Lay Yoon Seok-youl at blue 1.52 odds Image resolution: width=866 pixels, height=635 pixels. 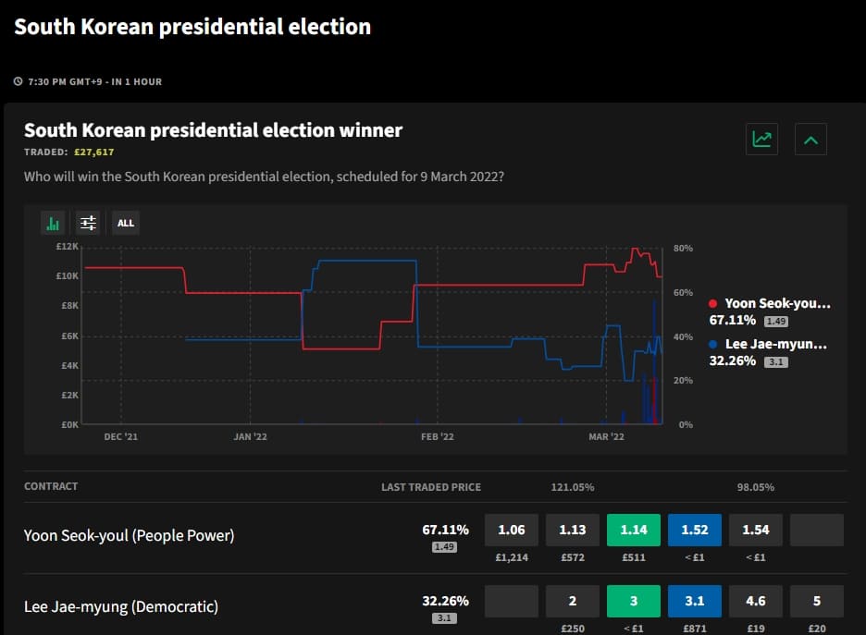[x=694, y=530]
